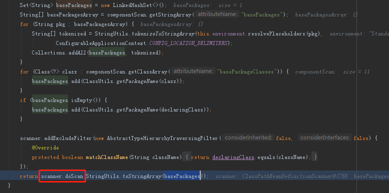Viewport: 389px width, 193px height.
Task: Click the "size = 11" inline debug hint
Action: pyautogui.click(x=356, y=71)
